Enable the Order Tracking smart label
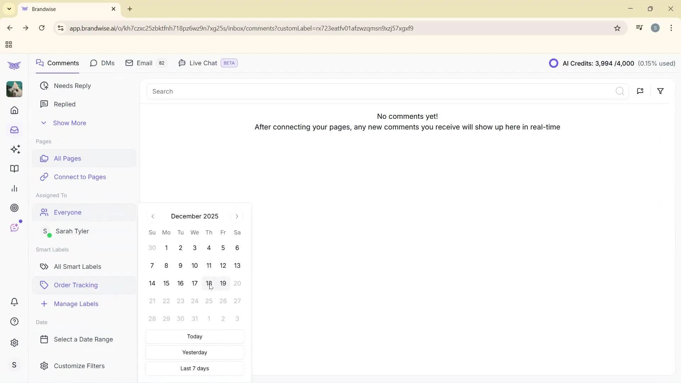The image size is (681, 383). coord(76,285)
